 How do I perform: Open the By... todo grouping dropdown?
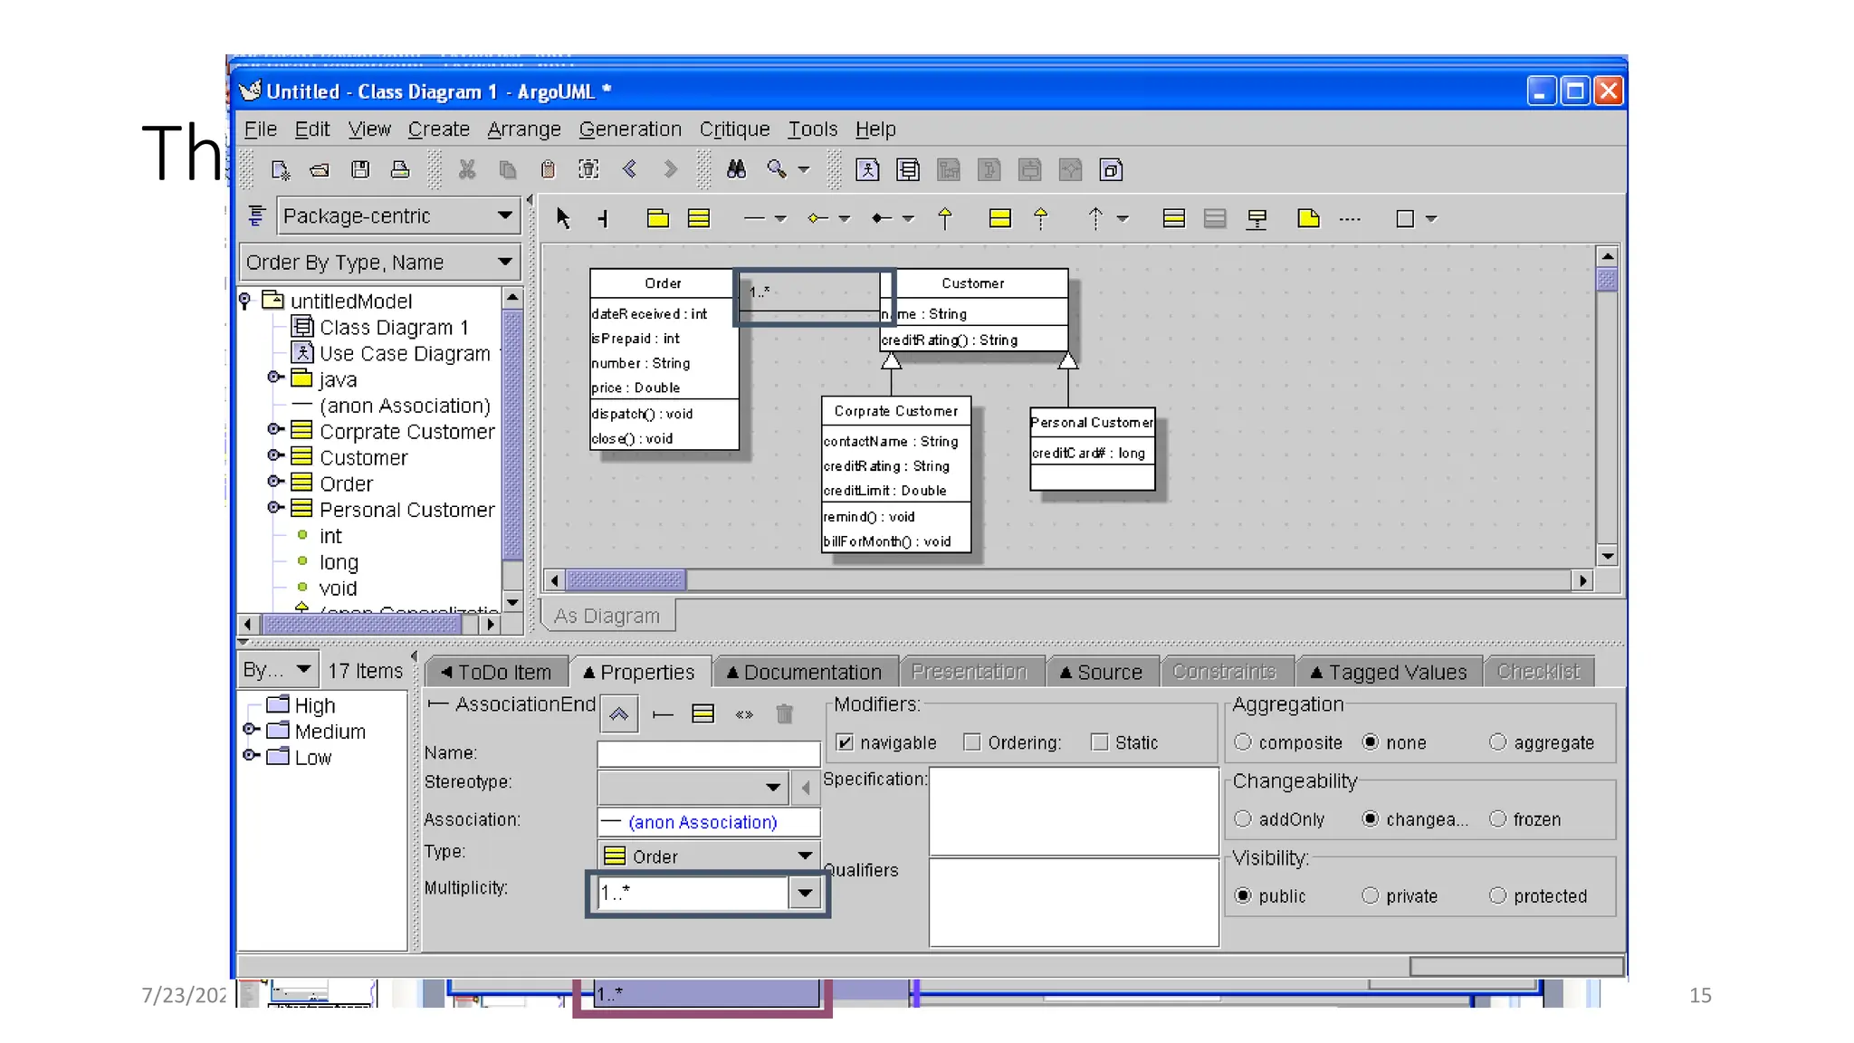(278, 671)
